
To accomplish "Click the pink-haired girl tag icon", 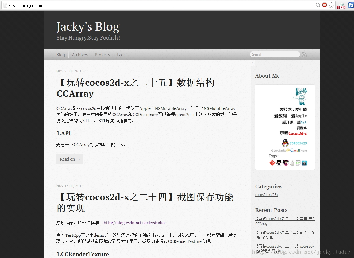I will coord(286,163).
